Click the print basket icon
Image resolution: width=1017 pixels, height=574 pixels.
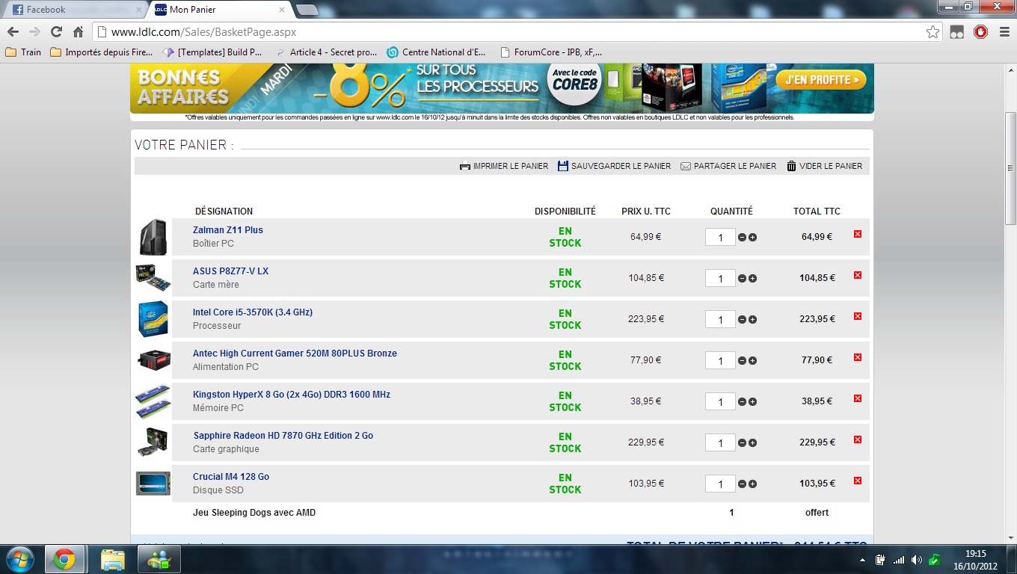464,166
